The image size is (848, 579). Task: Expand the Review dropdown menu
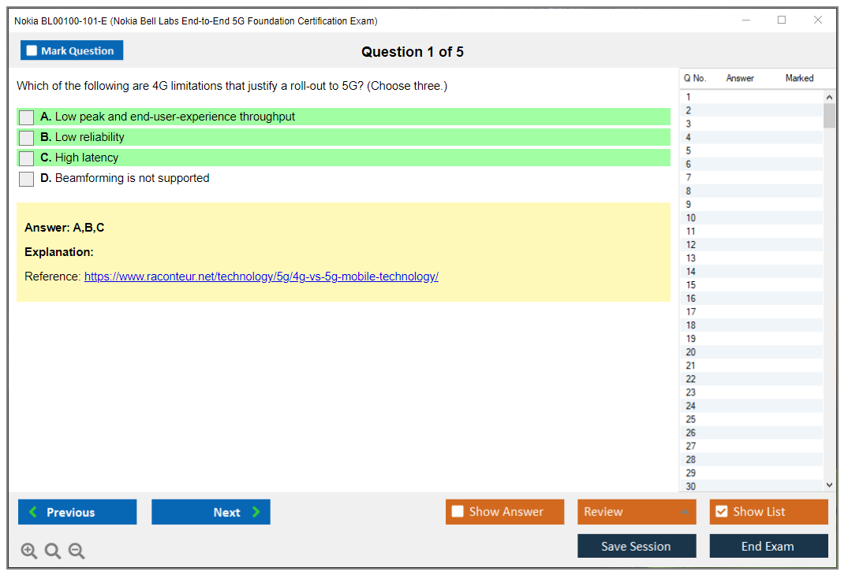tap(636, 512)
